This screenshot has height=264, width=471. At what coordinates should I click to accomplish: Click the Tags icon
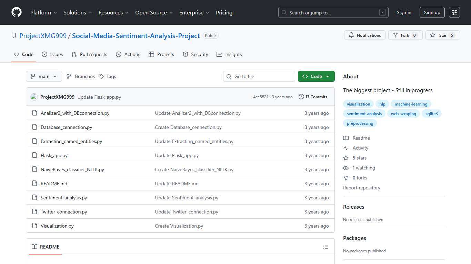pos(101,76)
